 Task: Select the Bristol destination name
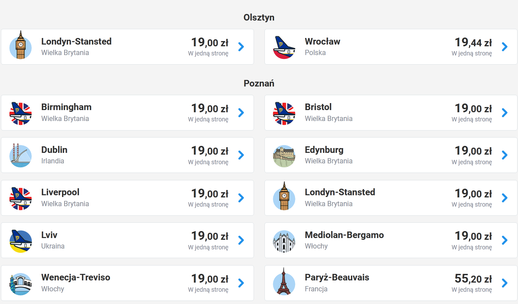pos(318,107)
